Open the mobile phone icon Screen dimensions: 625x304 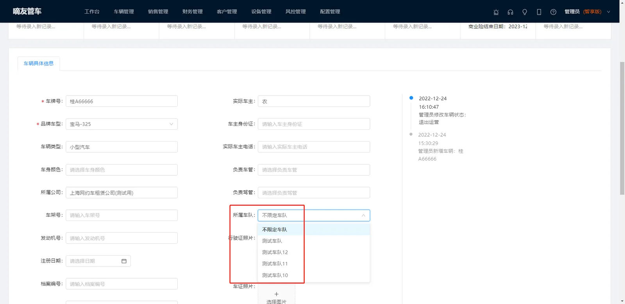click(539, 12)
